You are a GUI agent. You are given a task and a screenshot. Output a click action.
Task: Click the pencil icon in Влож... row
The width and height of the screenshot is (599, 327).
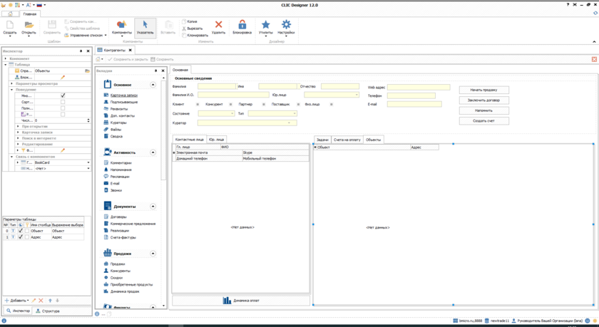tap(63, 78)
